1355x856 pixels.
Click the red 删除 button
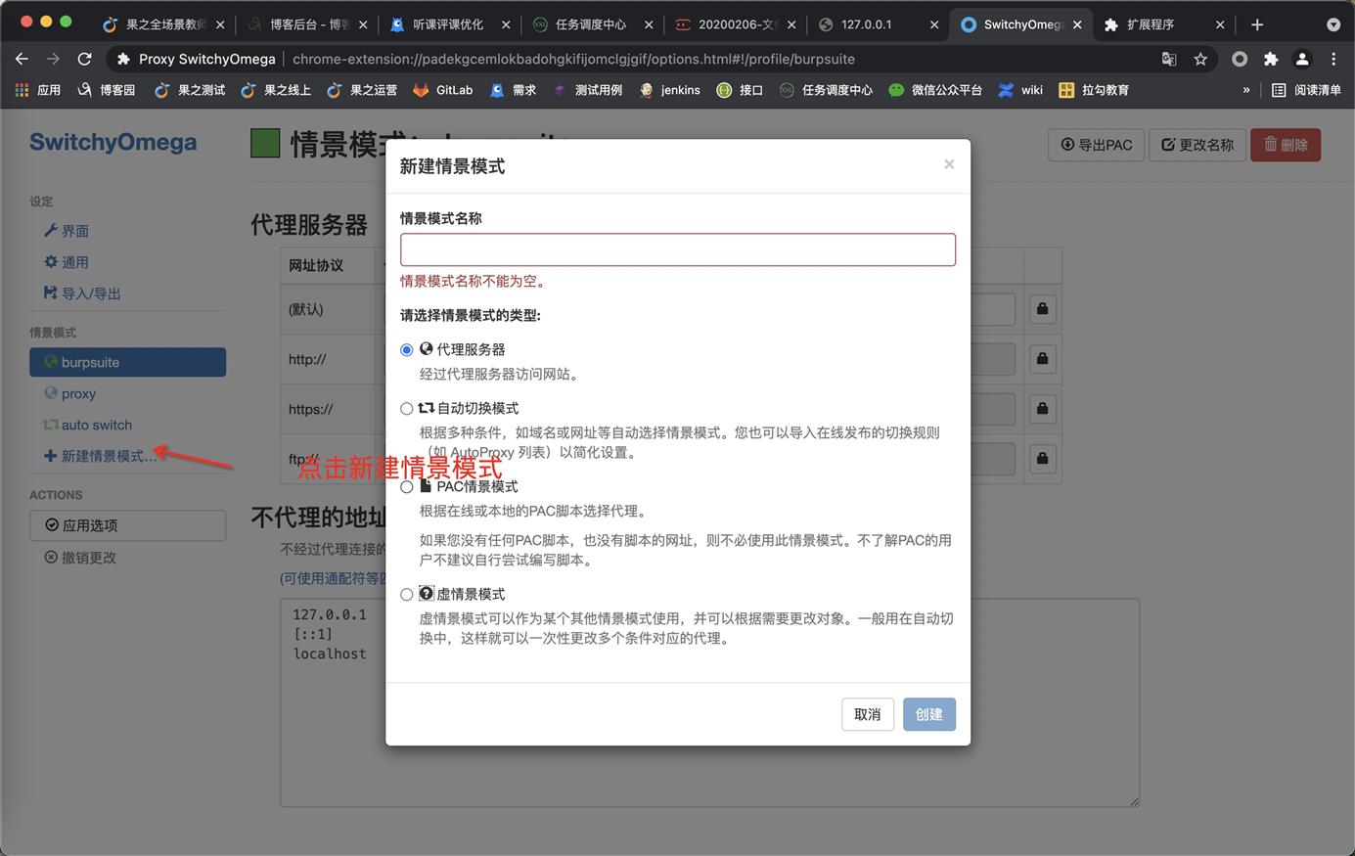click(x=1286, y=145)
